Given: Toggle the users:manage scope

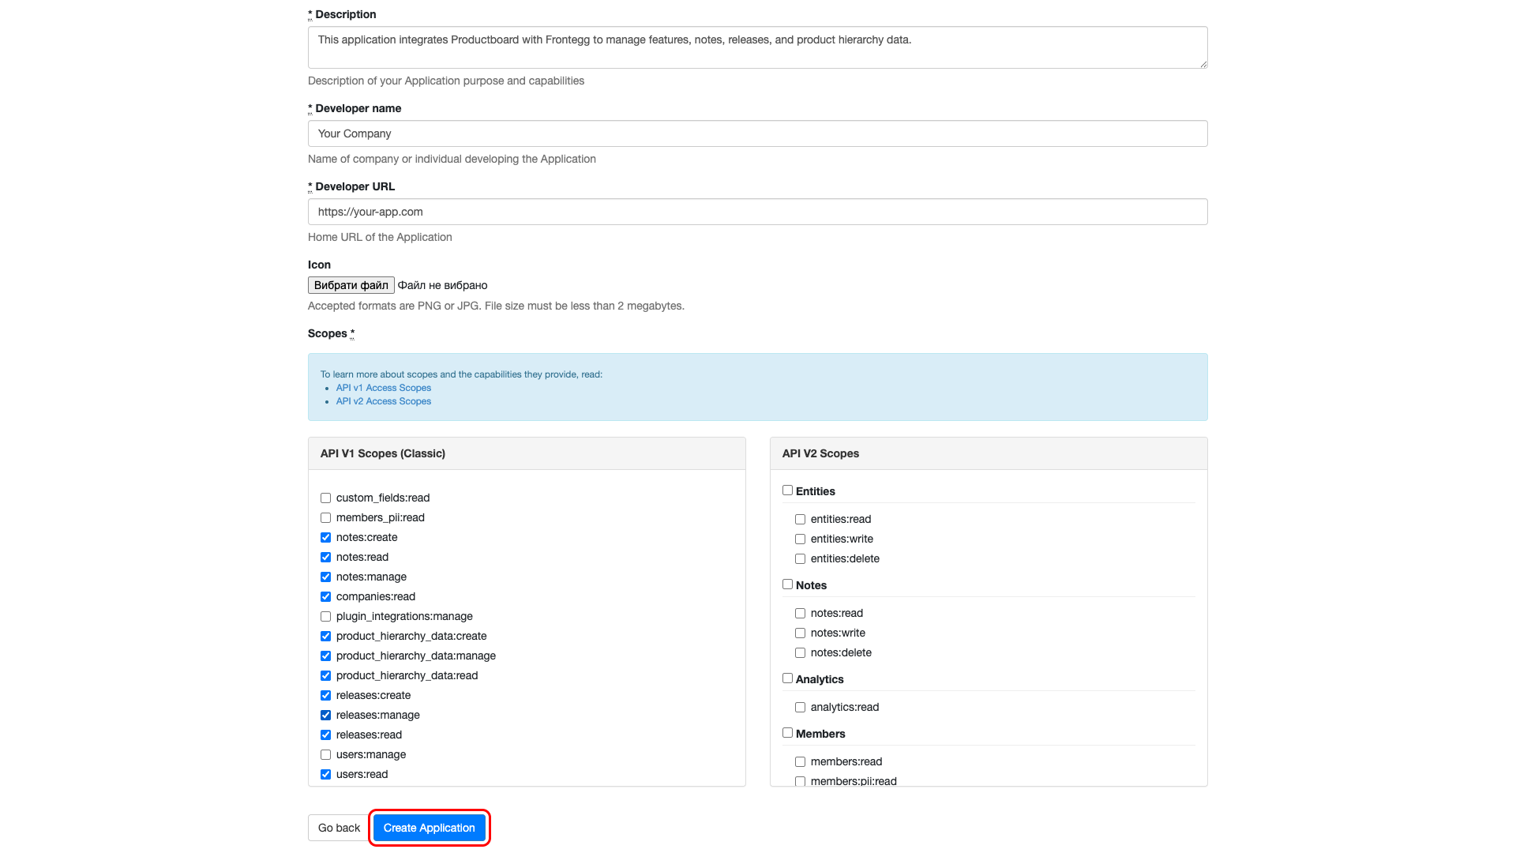Looking at the screenshot, I should tap(325, 754).
